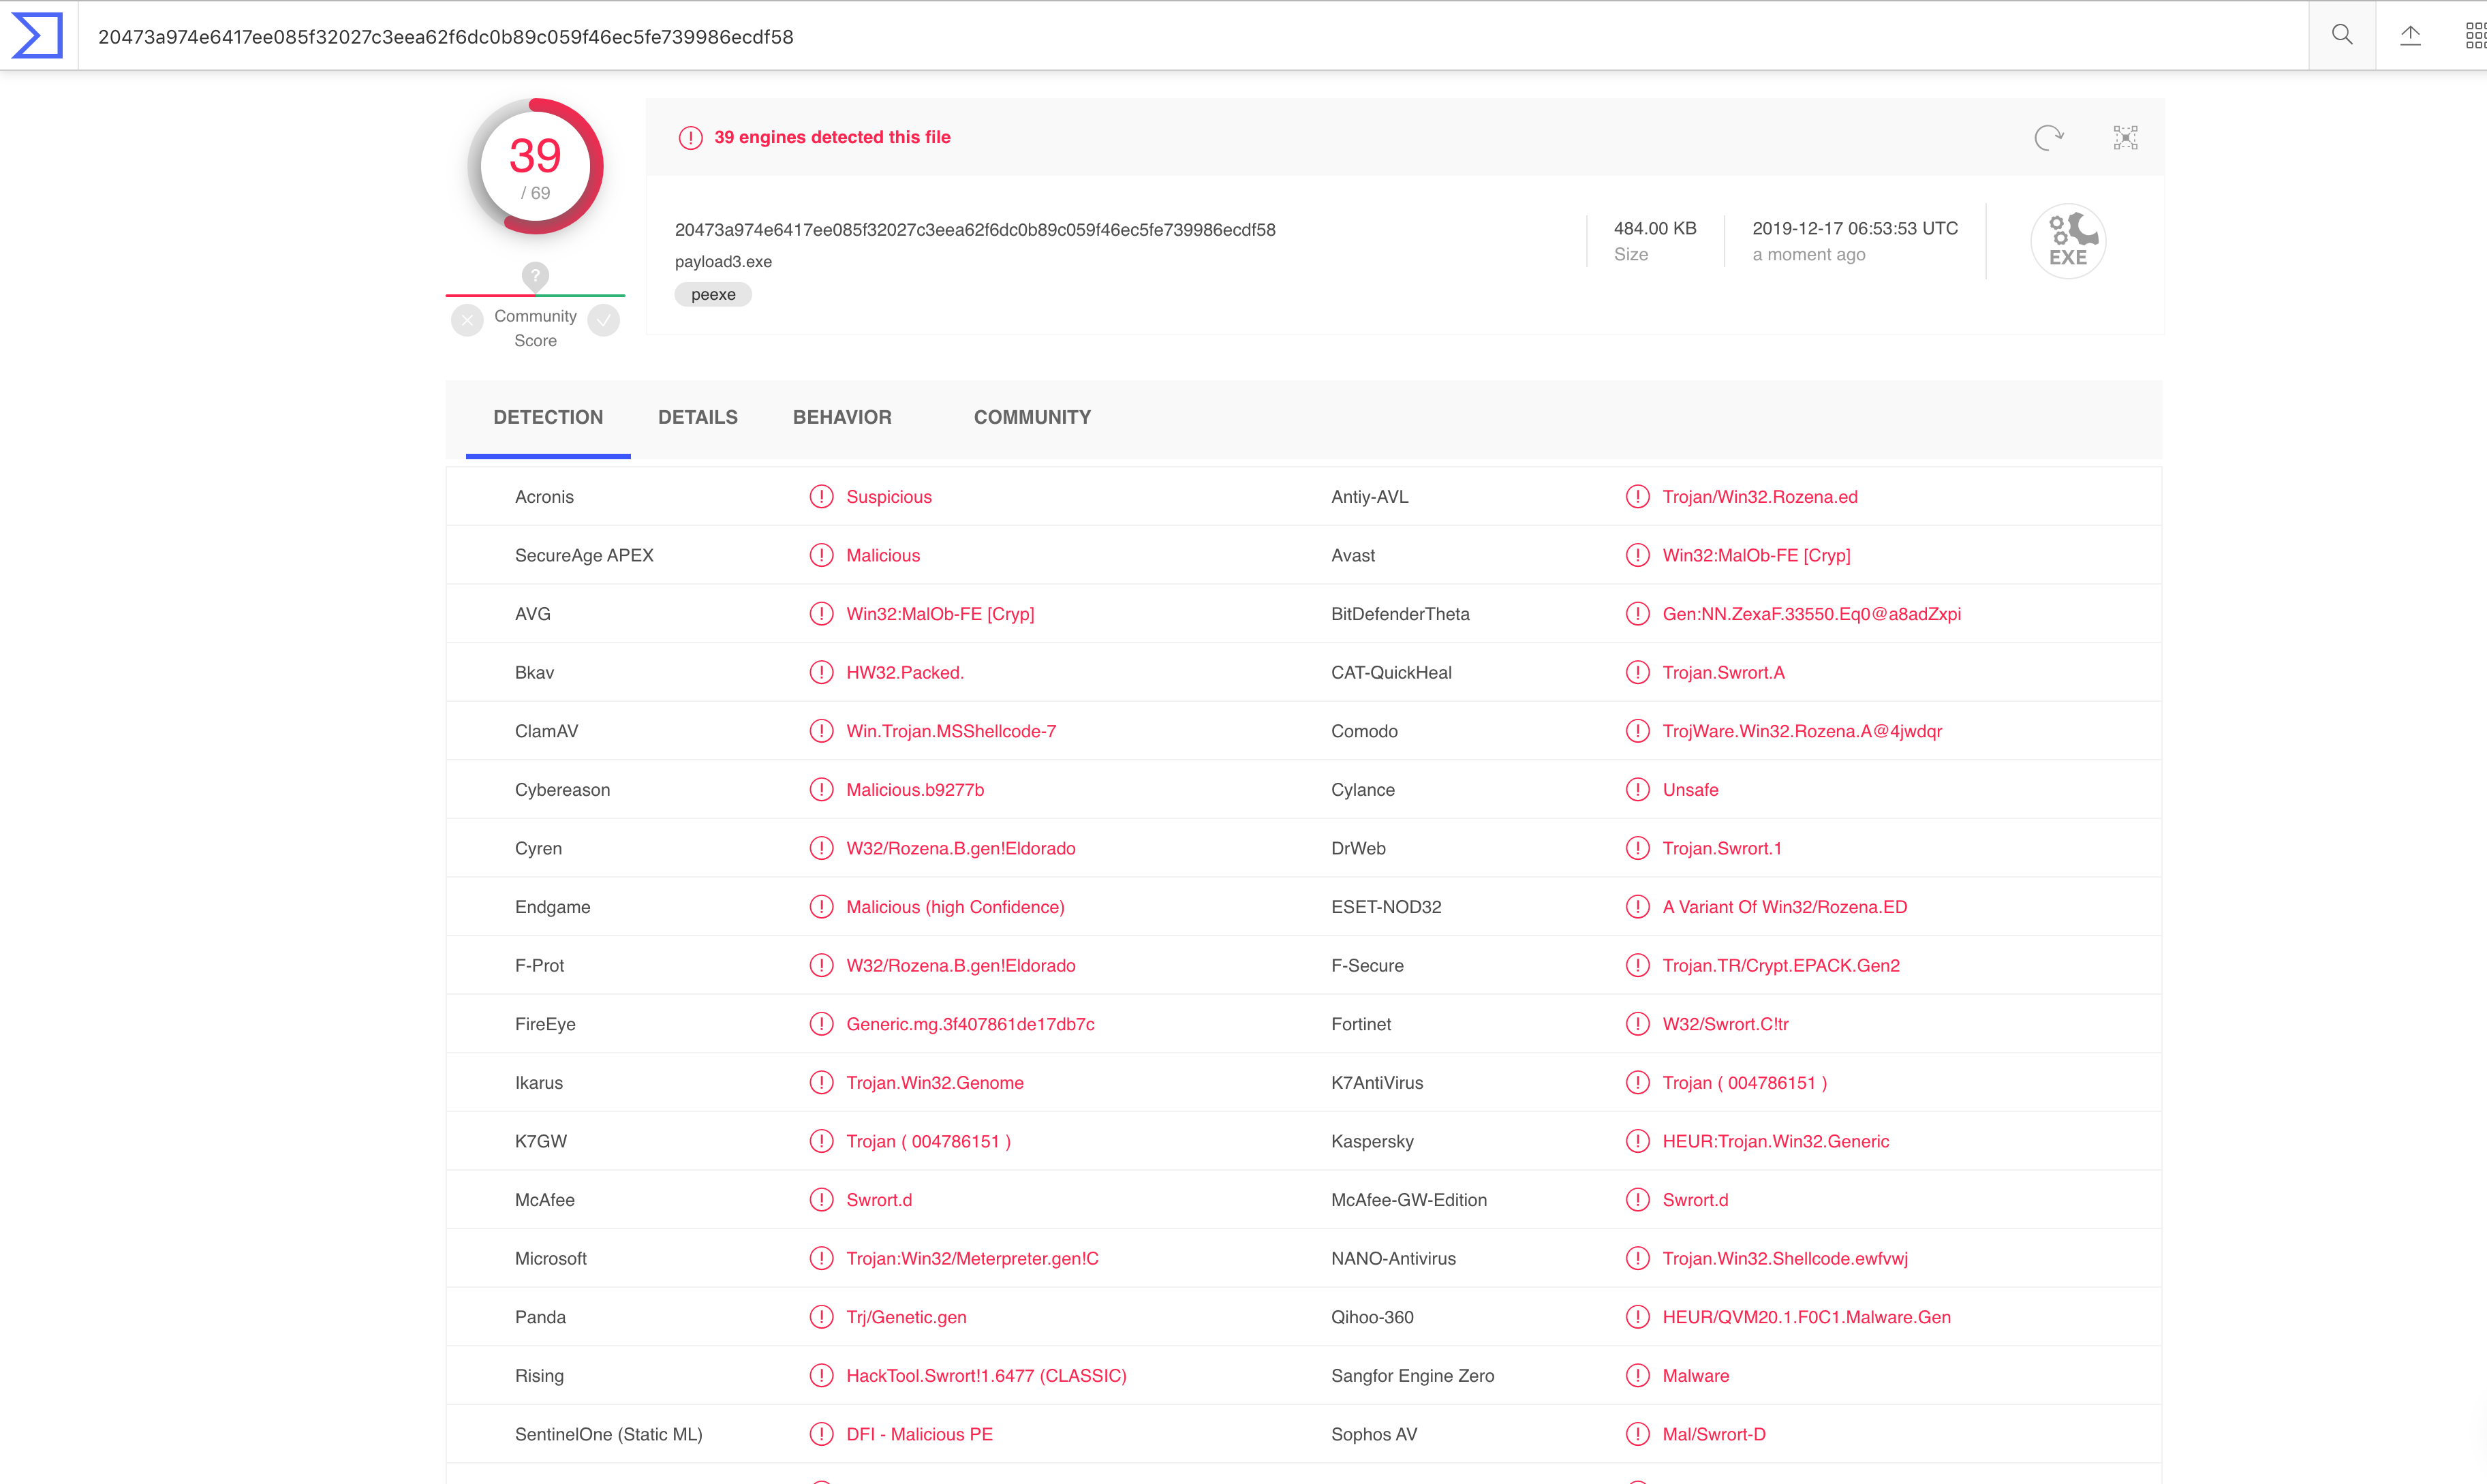Open the similarity graph icon
This screenshot has width=2487, height=1484.
(2126, 137)
